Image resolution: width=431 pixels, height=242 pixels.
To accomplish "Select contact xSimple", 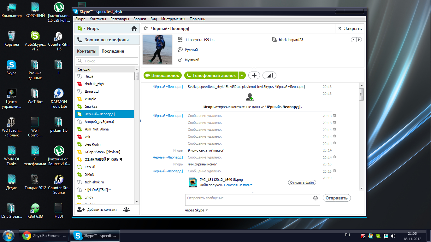I will coord(104,99).
